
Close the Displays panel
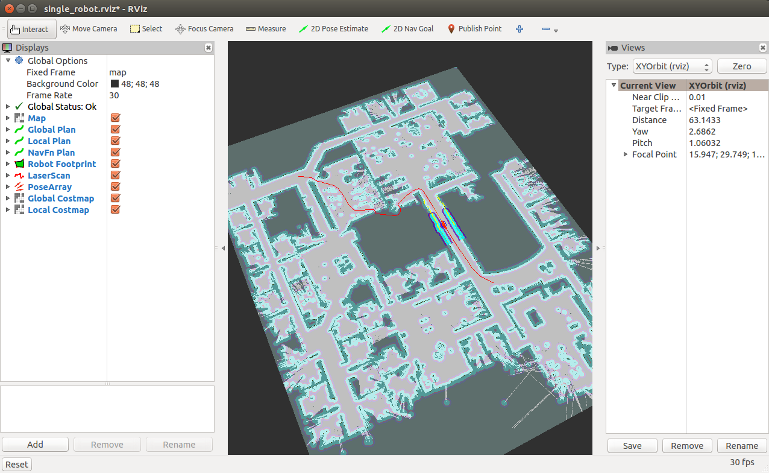click(x=208, y=48)
